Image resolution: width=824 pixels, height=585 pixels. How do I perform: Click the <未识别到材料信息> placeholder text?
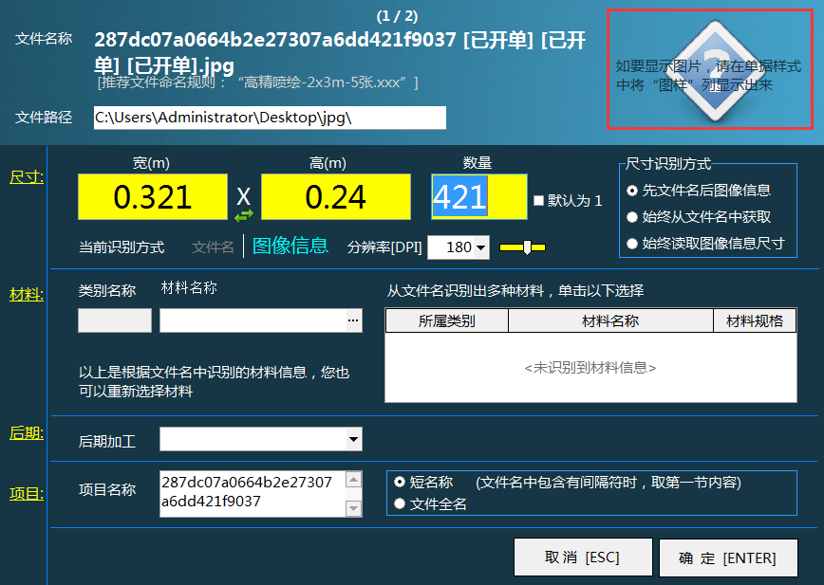point(590,368)
